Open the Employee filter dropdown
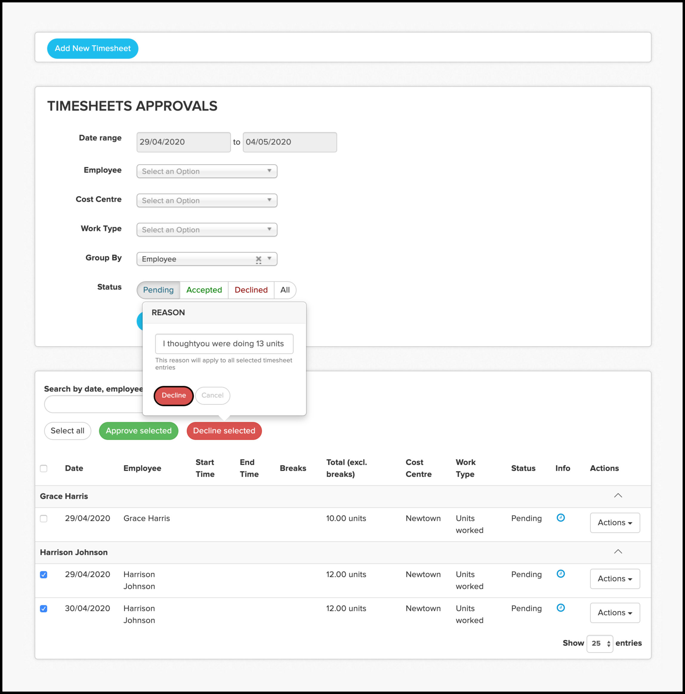Image resolution: width=685 pixels, height=694 pixels. pyautogui.click(x=207, y=171)
